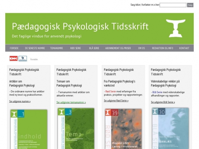199x149 pixels.
Task: Click the search text input field
Action: coord(173,5)
